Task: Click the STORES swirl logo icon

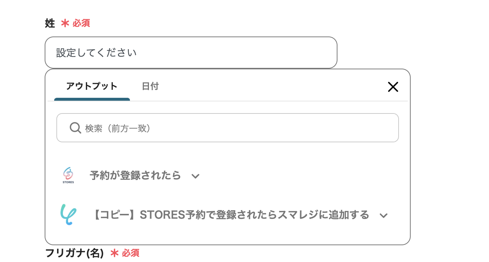Action: [68, 173]
